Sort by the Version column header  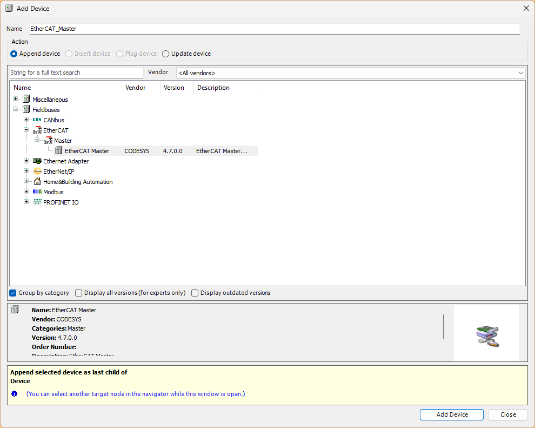point(177,88)
